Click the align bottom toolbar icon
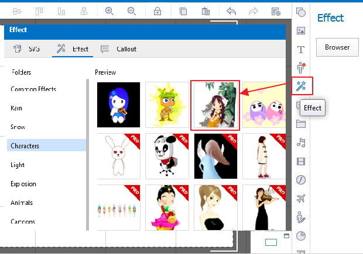363x254 pixels. (x=61, y=11)
